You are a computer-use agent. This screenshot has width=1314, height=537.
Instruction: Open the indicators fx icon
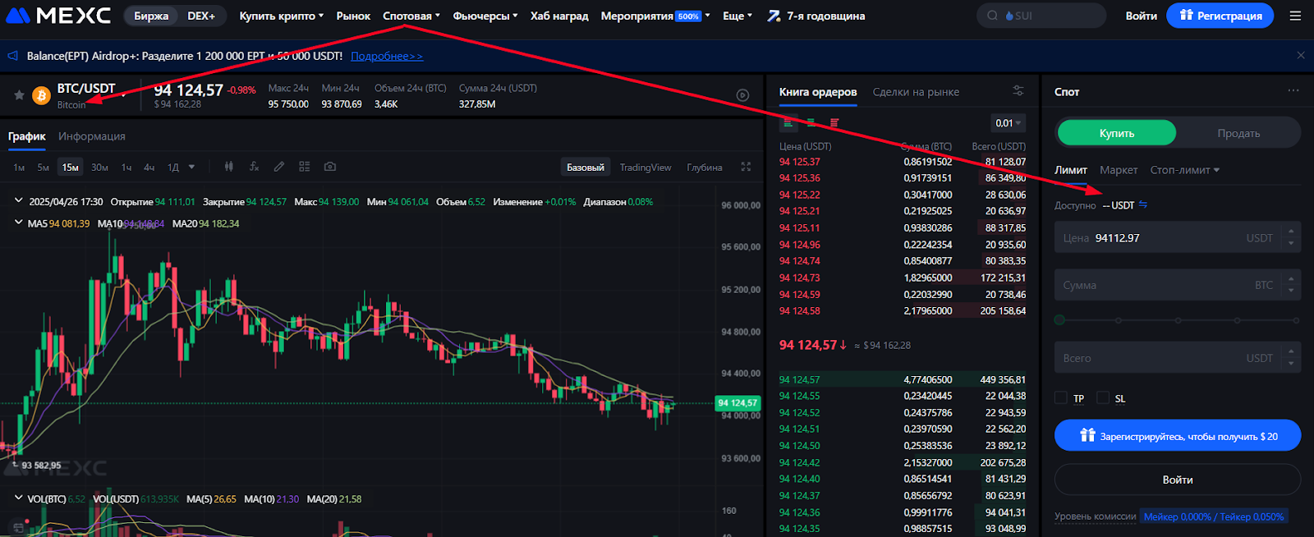tap(255, 167)
